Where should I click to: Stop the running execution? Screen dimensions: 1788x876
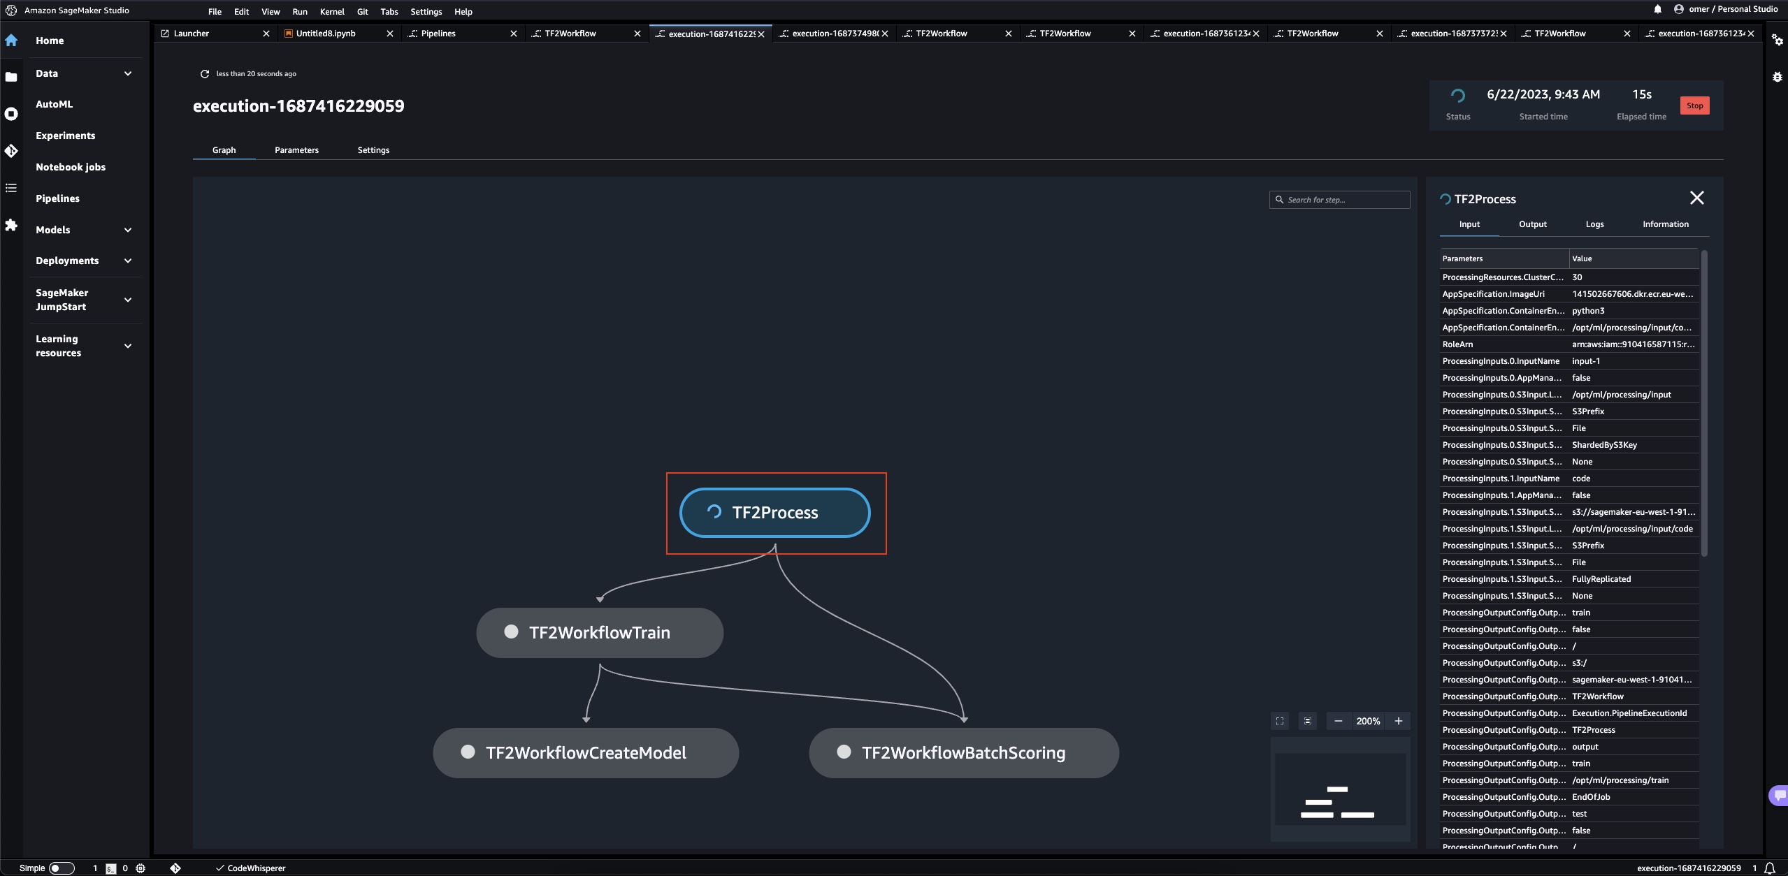pyautogui.click(x=1694, y=105)
